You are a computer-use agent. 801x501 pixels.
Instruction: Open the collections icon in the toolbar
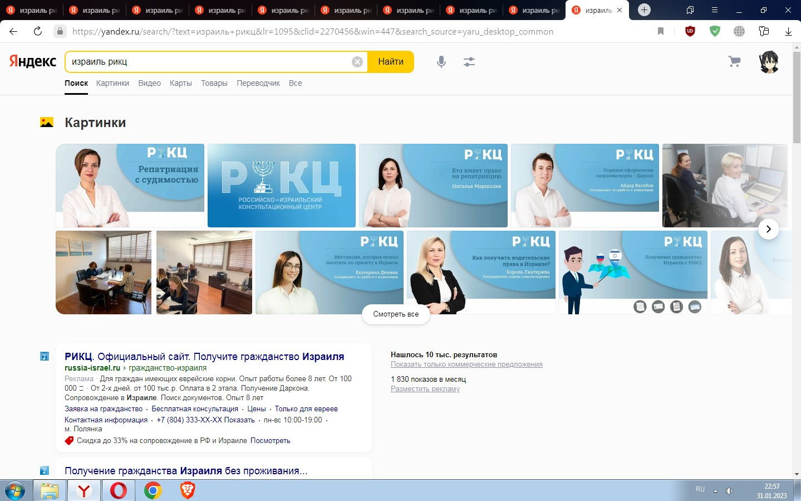tap(764, 31)
